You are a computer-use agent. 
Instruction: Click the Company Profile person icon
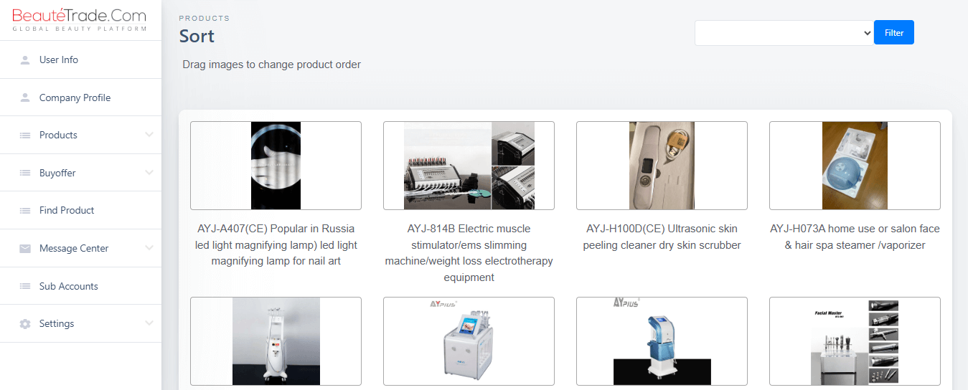(x=25, y=97)
